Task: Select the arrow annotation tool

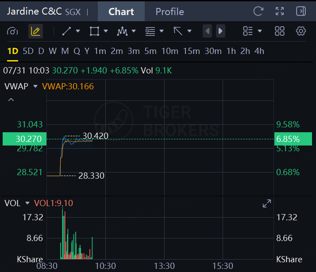Action: pos(178,31)
